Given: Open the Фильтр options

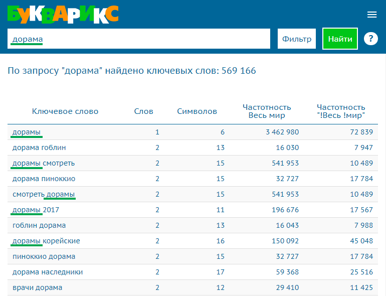Looking at the screenshot, I should [x=297, y=39].
